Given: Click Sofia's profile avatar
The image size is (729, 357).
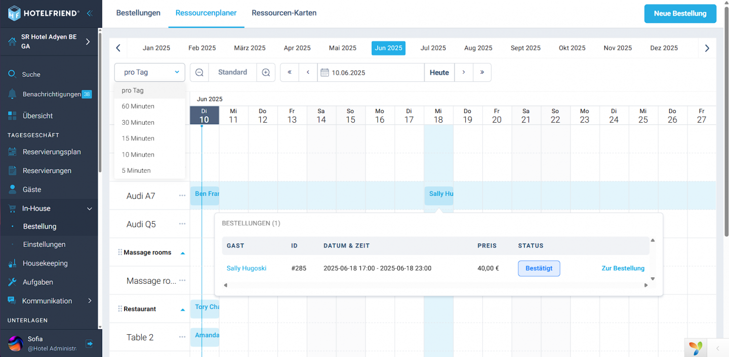Looking at the screenshot, I should [16, 343].
